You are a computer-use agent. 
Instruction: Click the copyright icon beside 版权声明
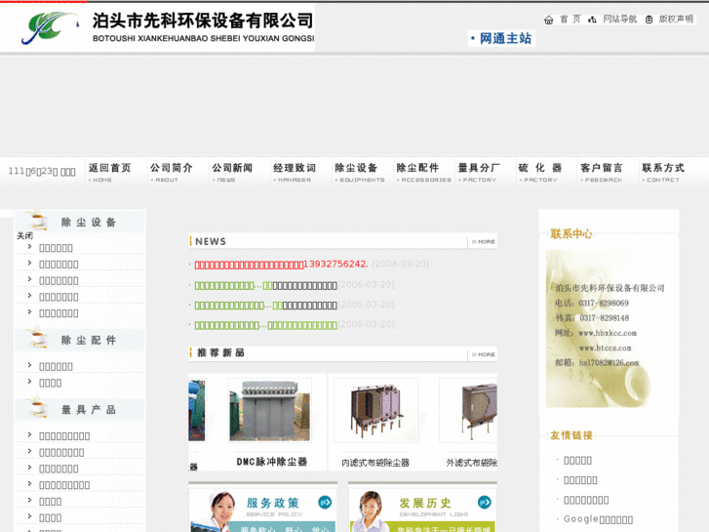[650, 20]
